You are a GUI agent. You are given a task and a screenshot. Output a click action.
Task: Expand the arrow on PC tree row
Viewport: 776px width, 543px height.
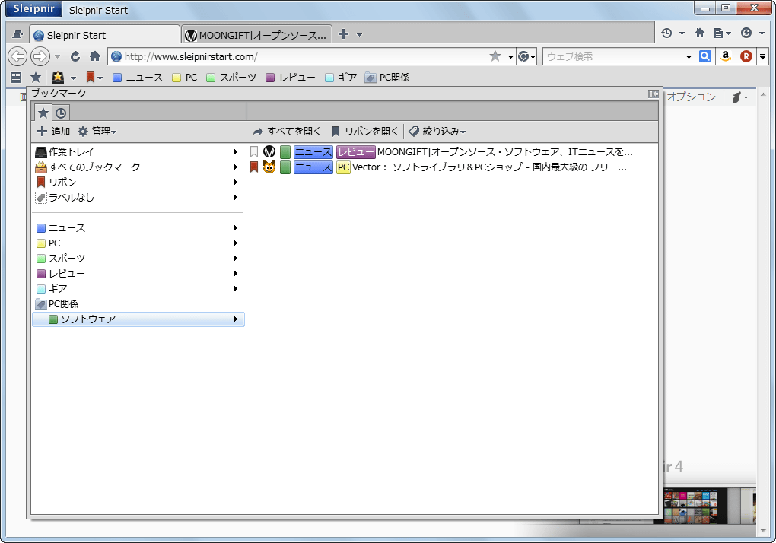(x=236, y=243)
